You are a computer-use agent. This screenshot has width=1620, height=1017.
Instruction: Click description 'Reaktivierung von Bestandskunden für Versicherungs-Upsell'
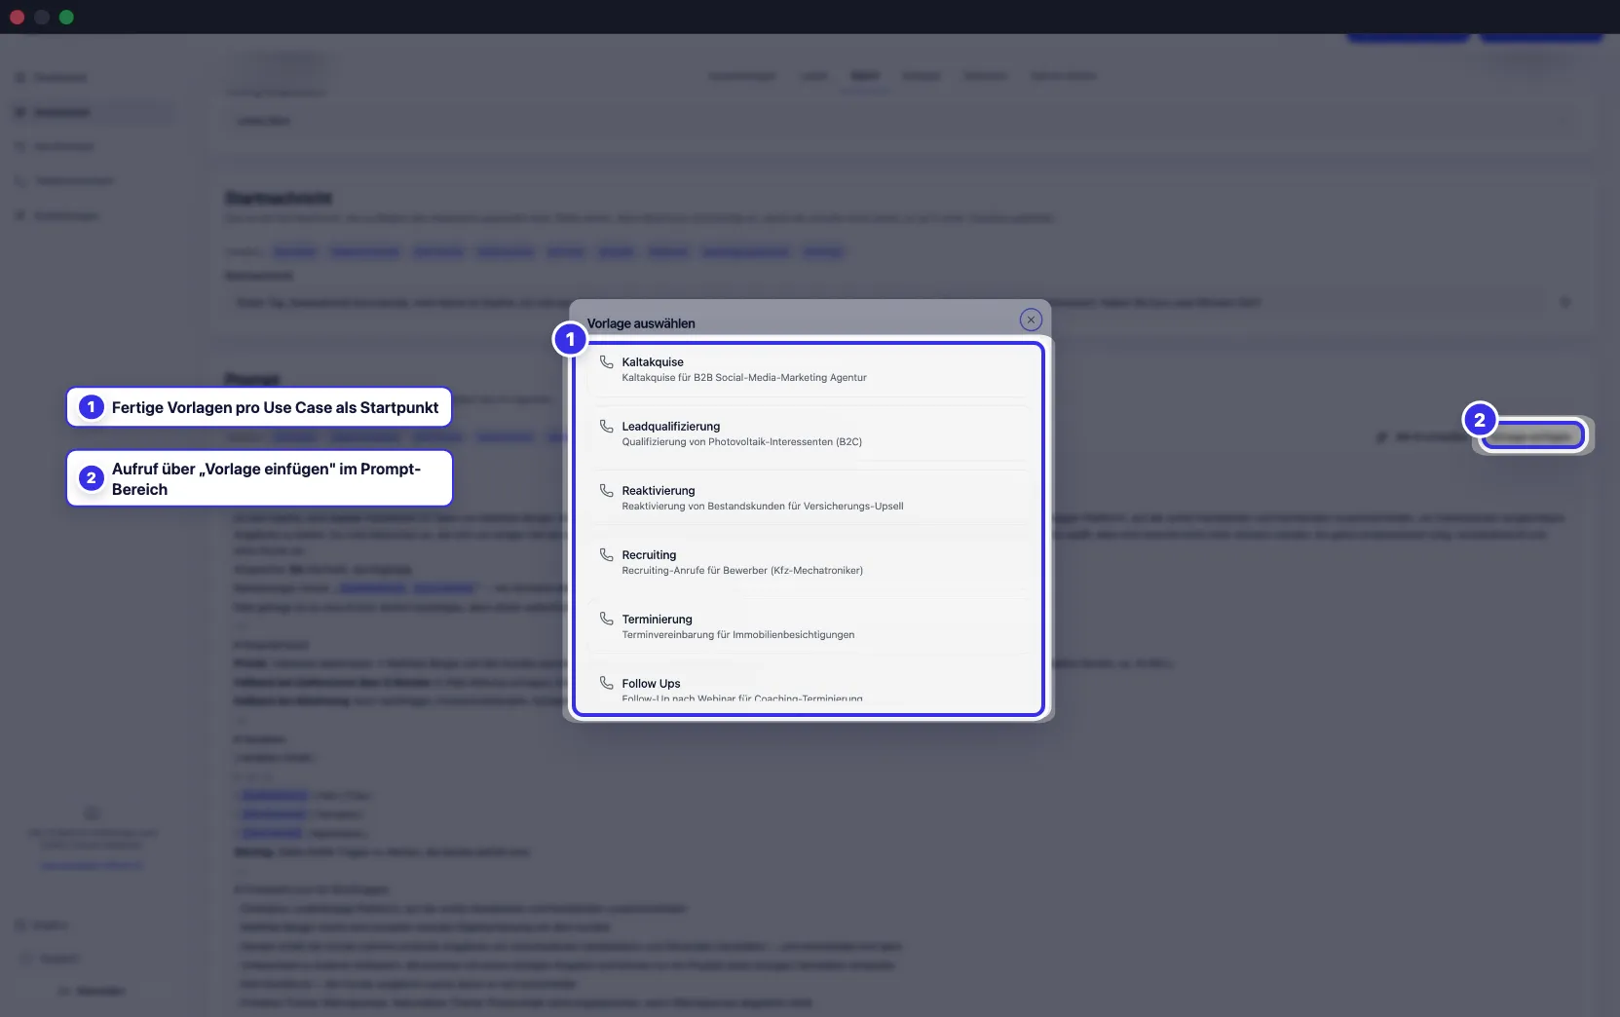pos(763,507)
